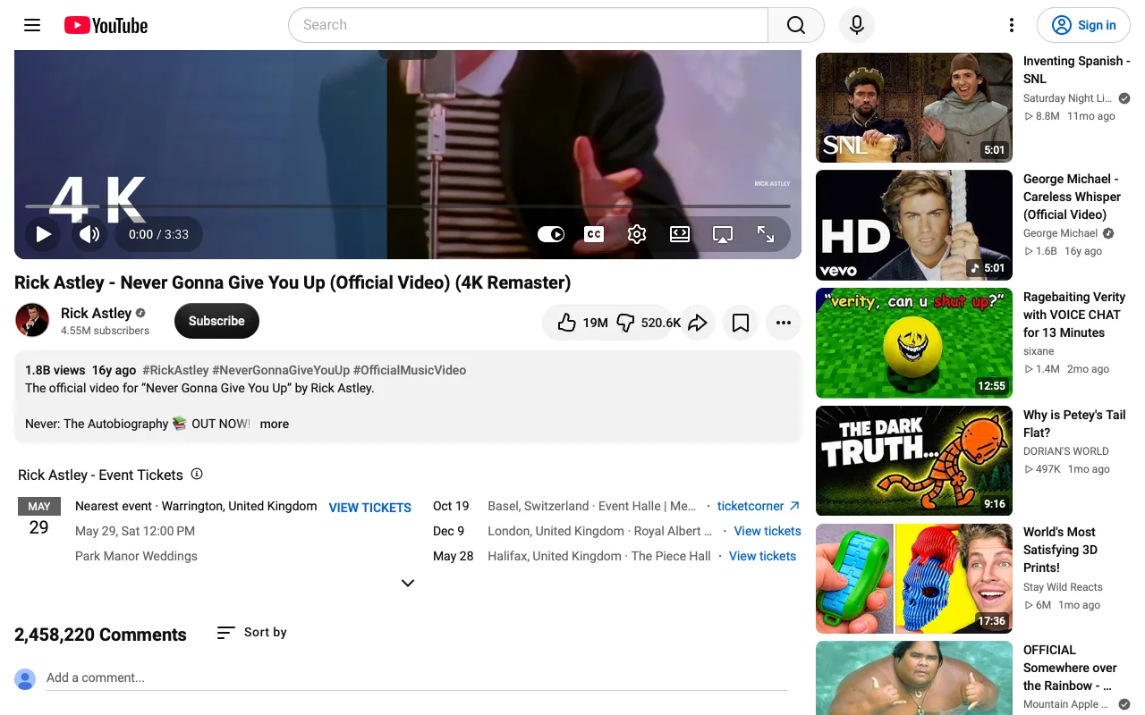Open Somewhere over the Rainbow thumbnail

coord(914,679)
